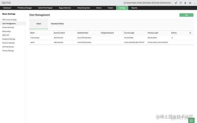This screenshot has width=197, height=123.
Task: Open the support headset icon
Action: tap(181, 3)
